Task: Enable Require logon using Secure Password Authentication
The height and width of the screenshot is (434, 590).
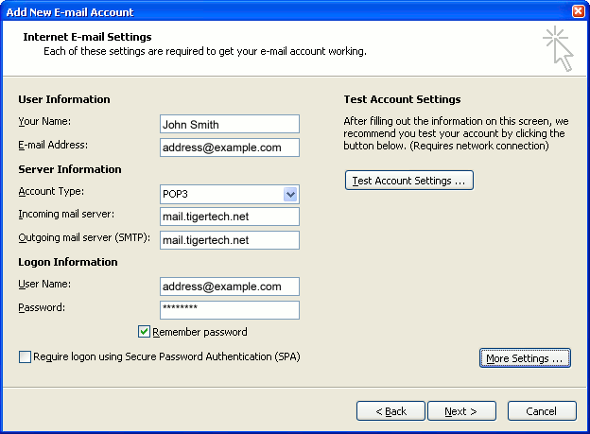Action: [x=25, y=356]
